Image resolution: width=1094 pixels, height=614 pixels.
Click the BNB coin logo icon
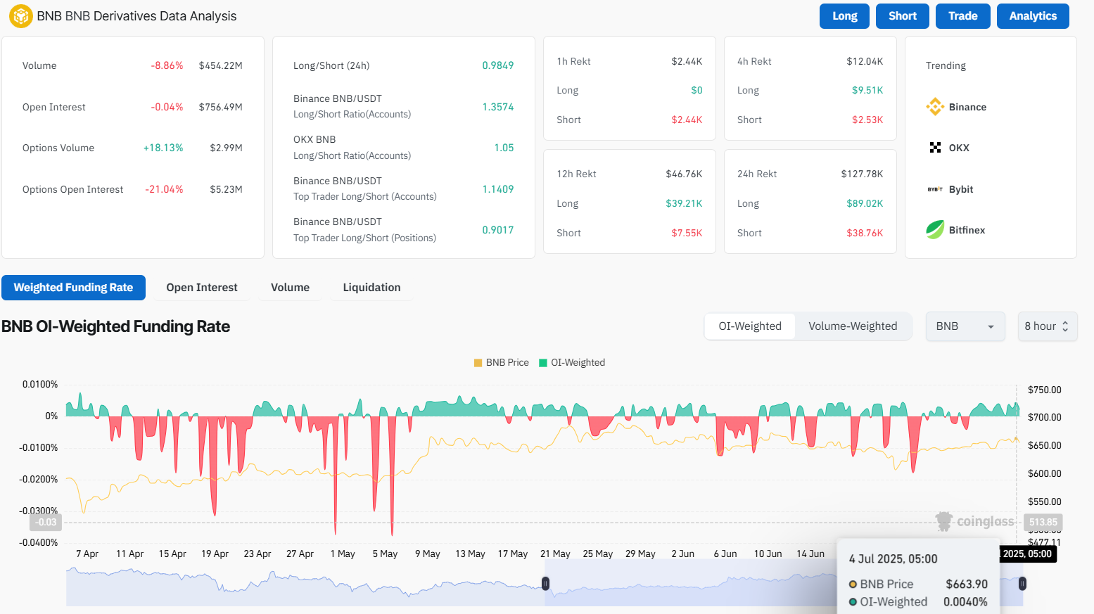pyautogui.click(x=20, y=15)
